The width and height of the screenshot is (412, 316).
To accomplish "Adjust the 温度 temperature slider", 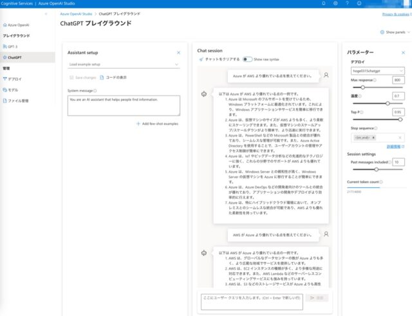I will (388, 102).
